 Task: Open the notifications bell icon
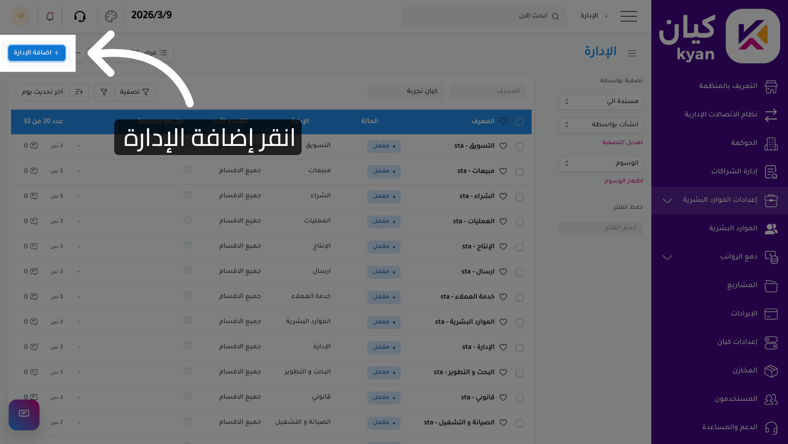(49, 16)
